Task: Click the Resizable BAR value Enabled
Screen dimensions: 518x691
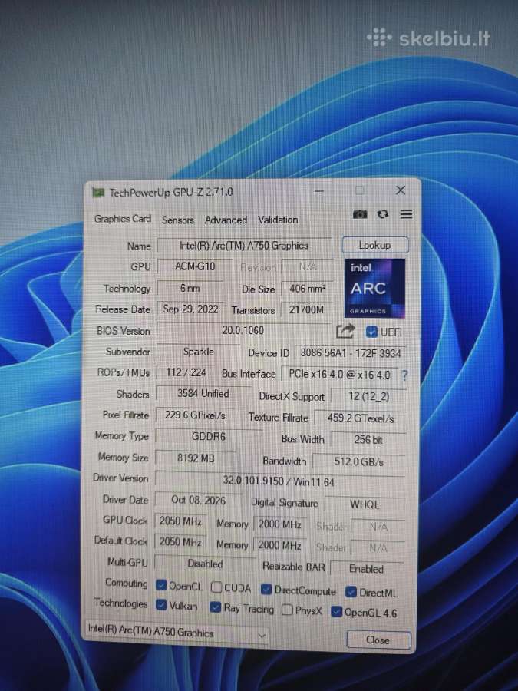Action: [x=367, y=568]
